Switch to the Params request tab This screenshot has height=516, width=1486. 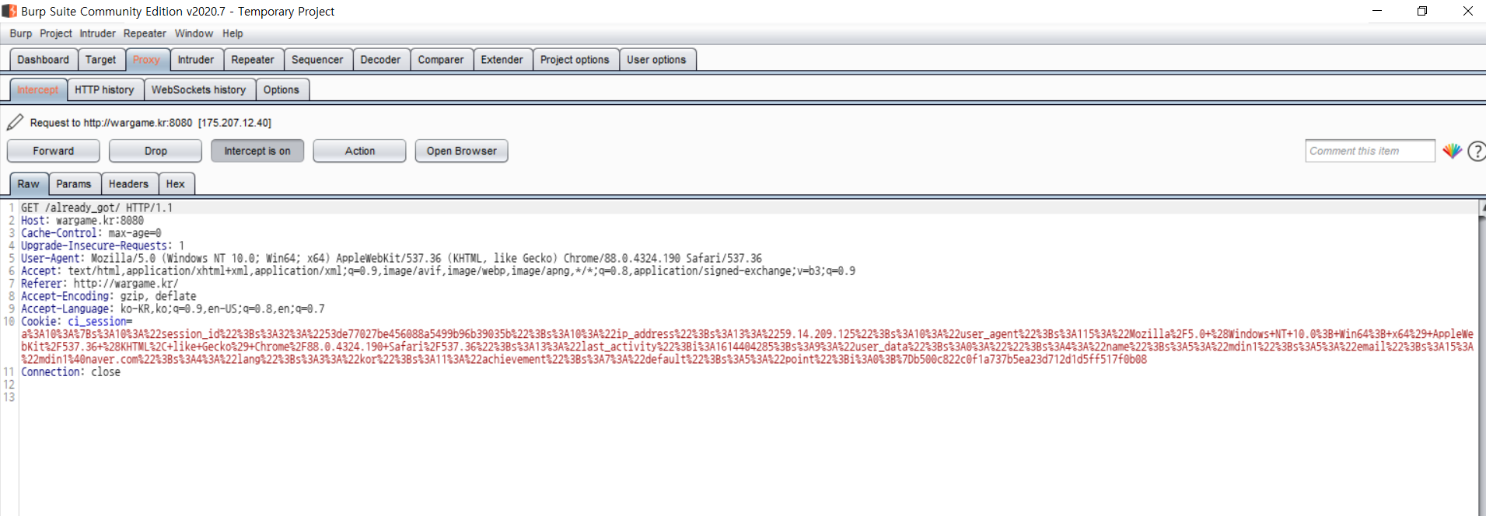[x=74, y=184]
